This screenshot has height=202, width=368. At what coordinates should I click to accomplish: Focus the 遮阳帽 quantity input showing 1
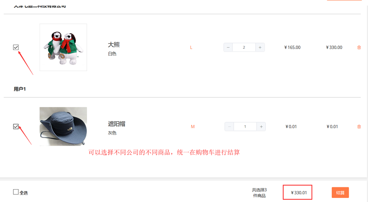[245, 127]
